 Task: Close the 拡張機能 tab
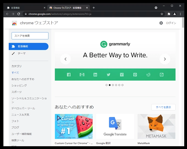coord(45,8)
